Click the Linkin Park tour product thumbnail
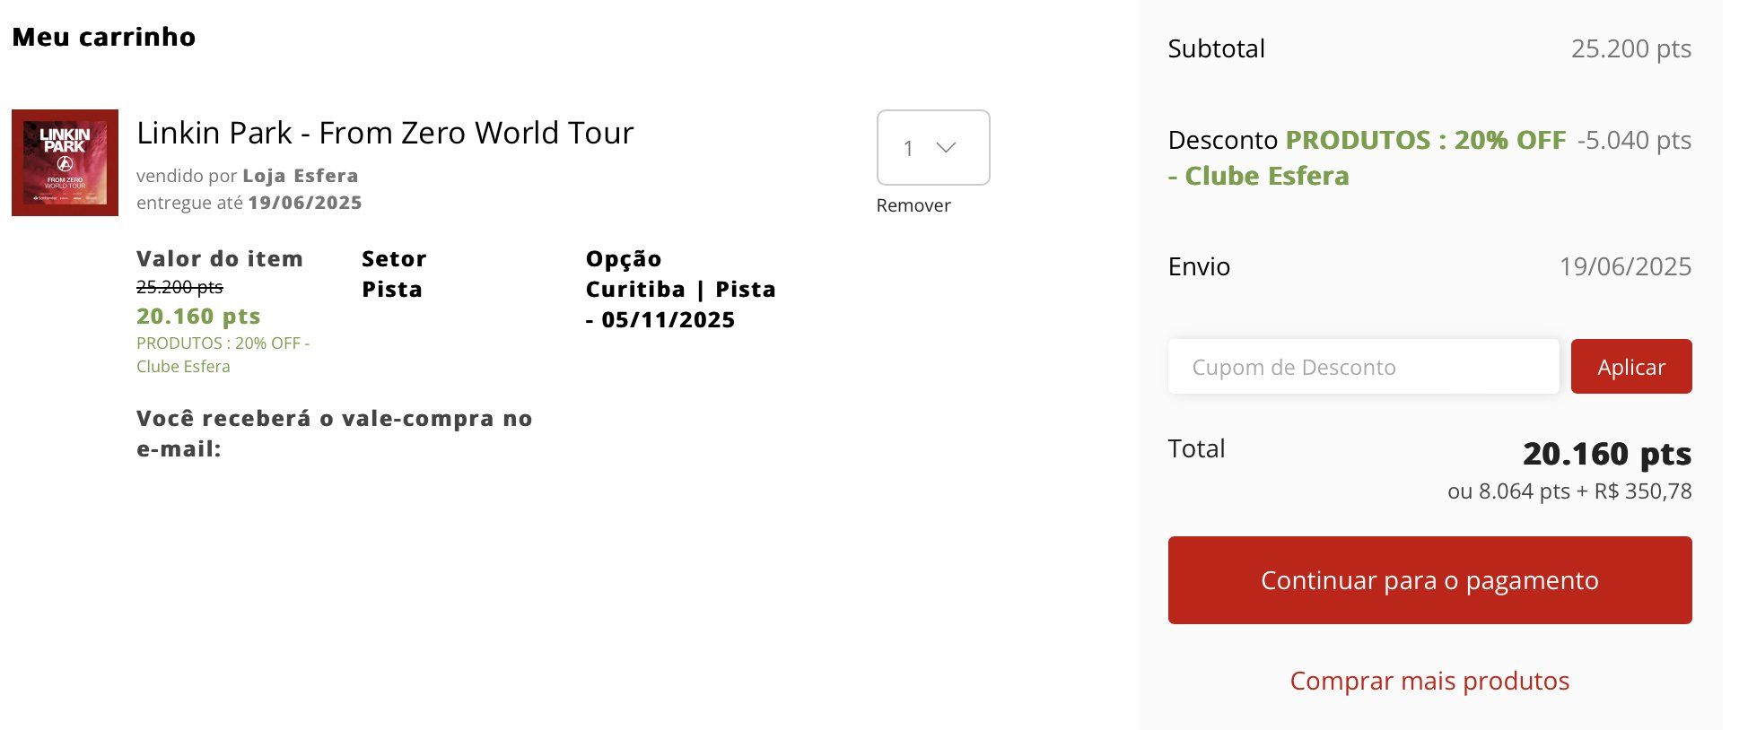1739x730 pixels. click(x=65, y=162)
